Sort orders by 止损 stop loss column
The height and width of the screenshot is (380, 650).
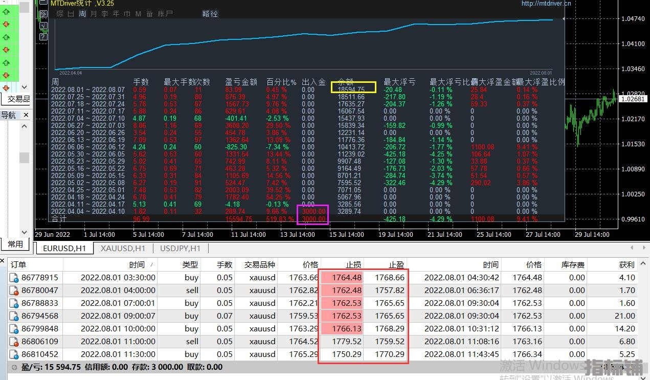342,264
